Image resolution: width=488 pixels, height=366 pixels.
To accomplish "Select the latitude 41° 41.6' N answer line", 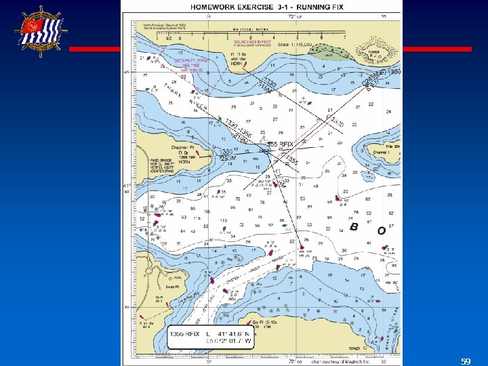I will click(x=228, y=334).
